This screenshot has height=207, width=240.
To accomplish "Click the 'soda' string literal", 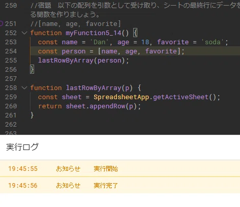I will pyautogui.click(x=213, y=42).
